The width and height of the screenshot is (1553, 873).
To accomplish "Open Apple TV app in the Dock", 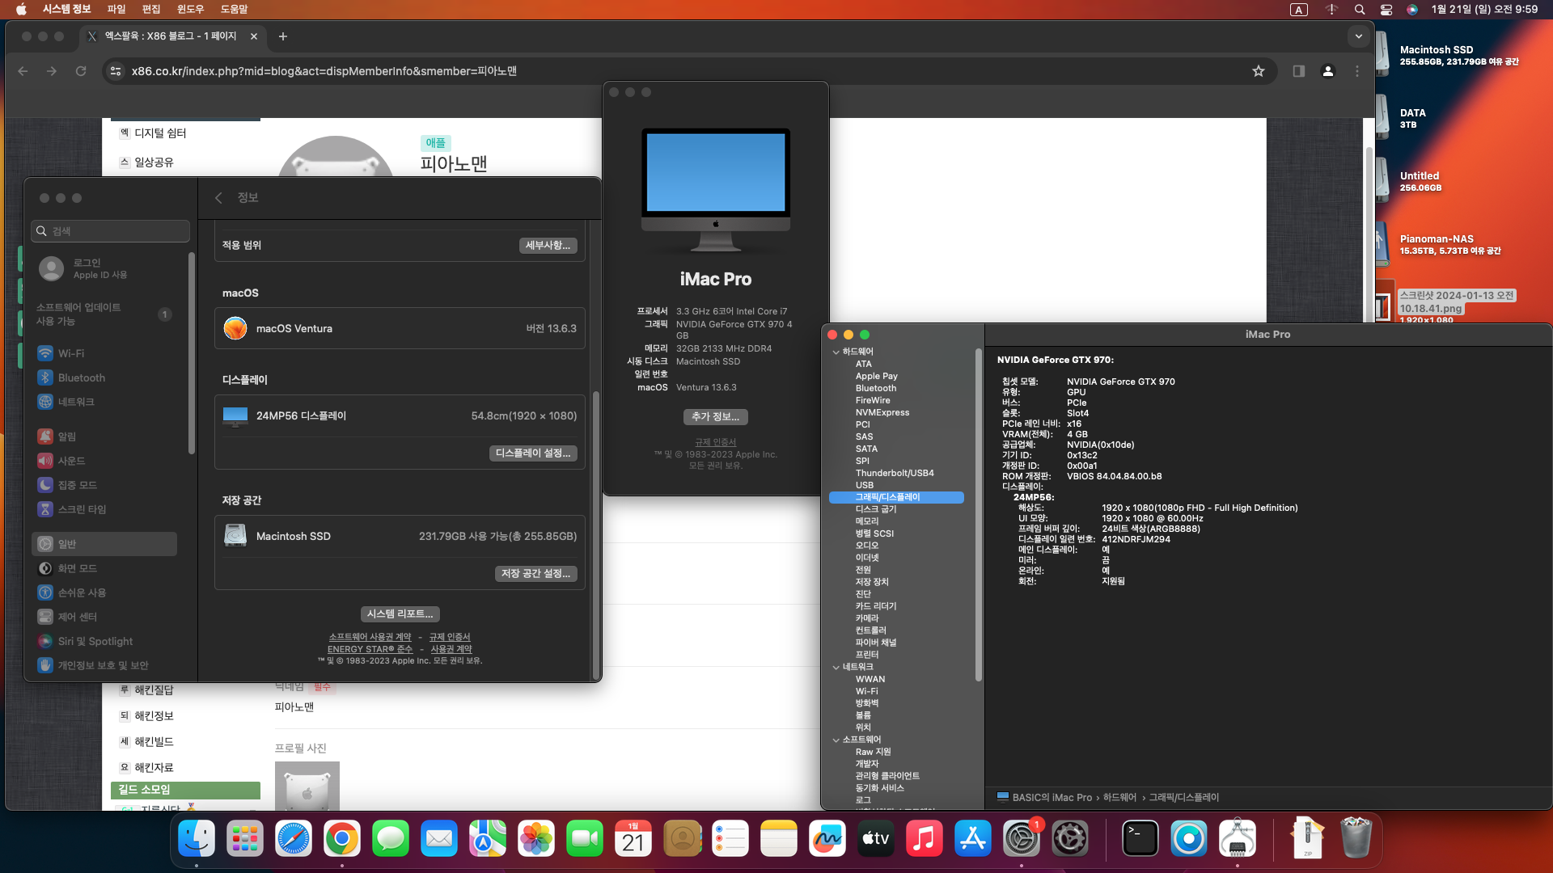I will click(876, 839).
